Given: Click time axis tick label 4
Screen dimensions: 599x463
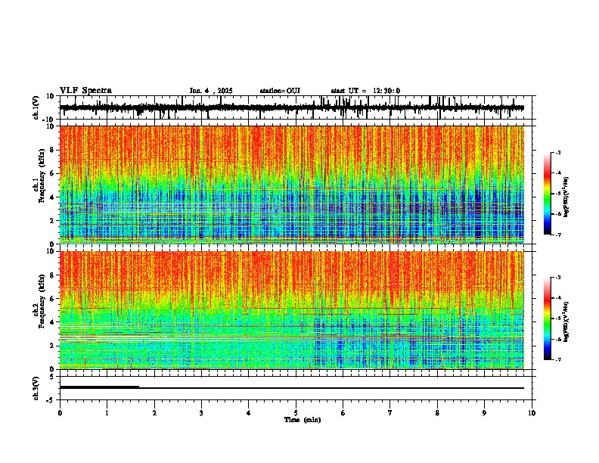Looking at the screenshot, I should tap(249, 413).
